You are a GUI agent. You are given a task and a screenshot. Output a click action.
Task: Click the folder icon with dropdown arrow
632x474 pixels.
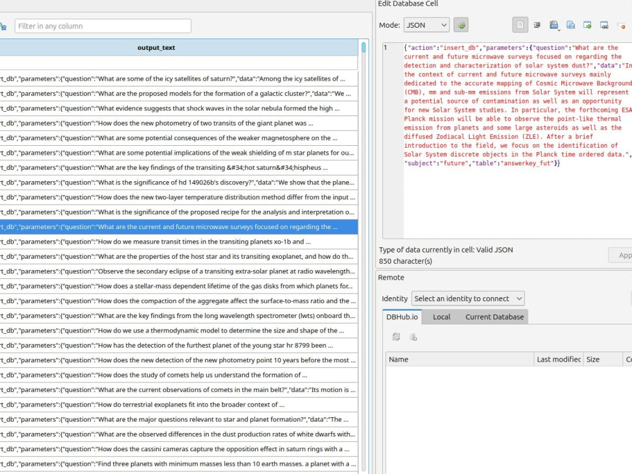pyautogui.click(x=554, y=25)
